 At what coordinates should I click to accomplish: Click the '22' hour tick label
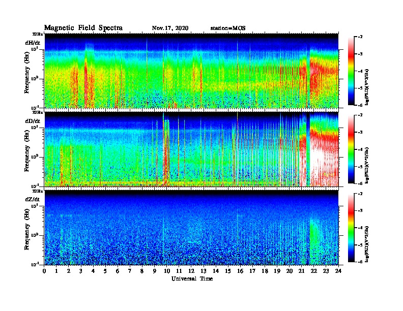[314, 271]
